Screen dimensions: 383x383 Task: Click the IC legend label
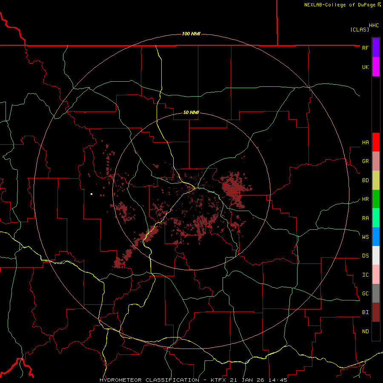coord(365,275)
